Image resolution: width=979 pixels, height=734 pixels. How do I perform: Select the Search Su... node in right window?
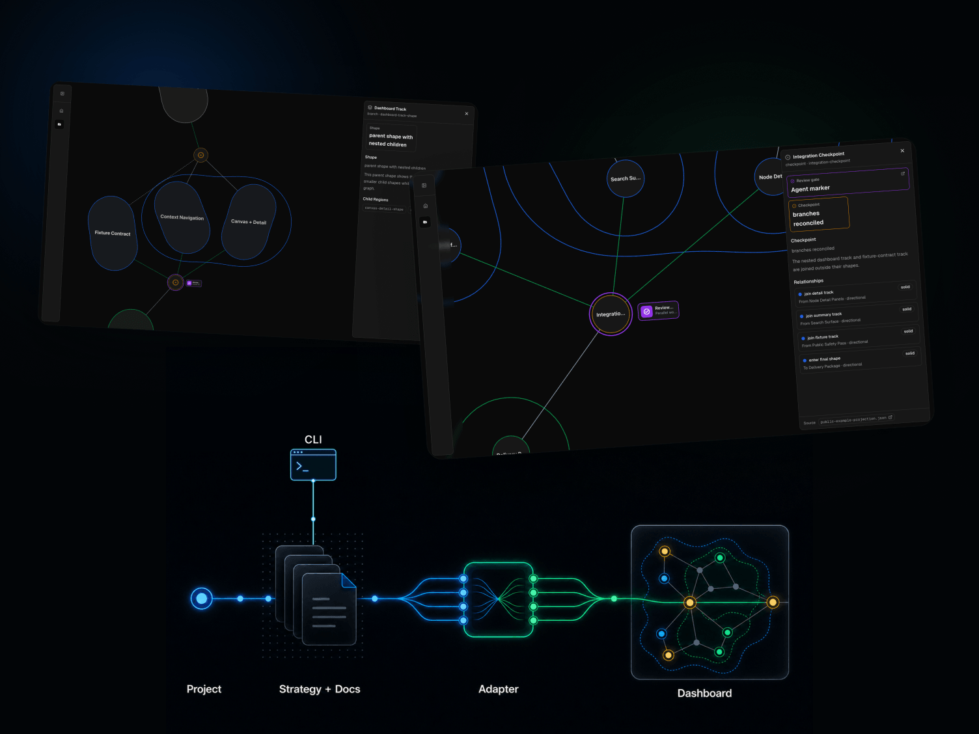click(x=626, y=178)
